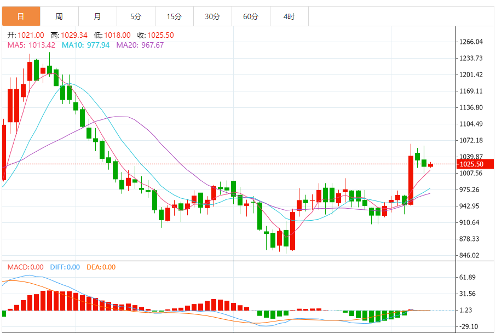This screenshot has height=333, width=496.
Task: Click the MA10: 977.94 indicator label
Action: (x=85, y=45)
